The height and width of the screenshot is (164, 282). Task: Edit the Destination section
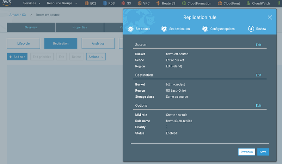(x=258, y=75)
